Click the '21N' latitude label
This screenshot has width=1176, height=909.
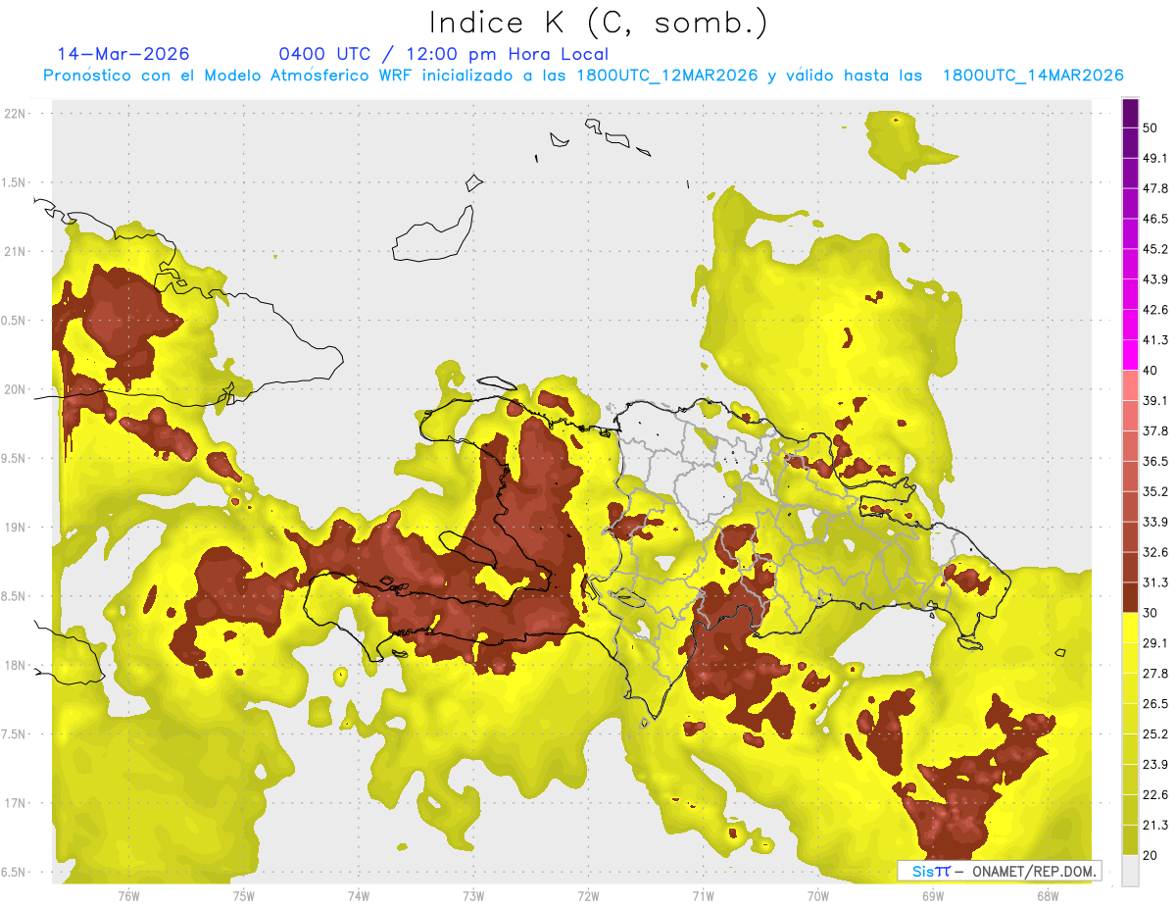(x=16, y=251)
